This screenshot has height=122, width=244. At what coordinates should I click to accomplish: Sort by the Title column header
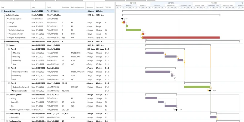click(15, 7)
